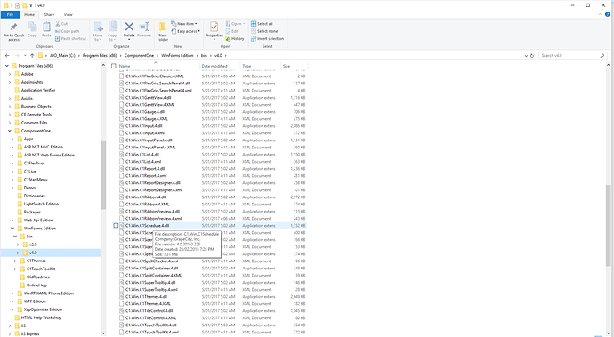Click Select none in ribbon
The width and height of the screenshot is (614, 337).
(x=264, y=31)
